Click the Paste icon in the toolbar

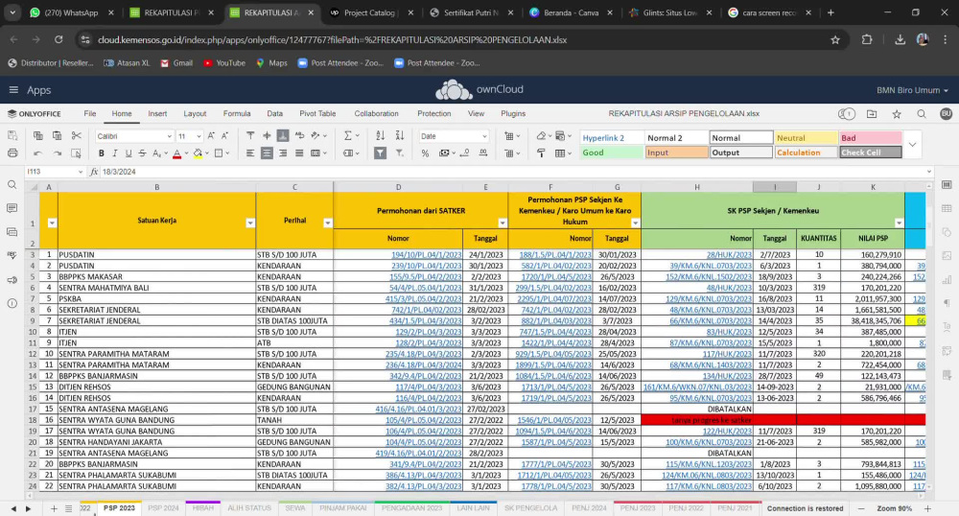tap(57, 136)
